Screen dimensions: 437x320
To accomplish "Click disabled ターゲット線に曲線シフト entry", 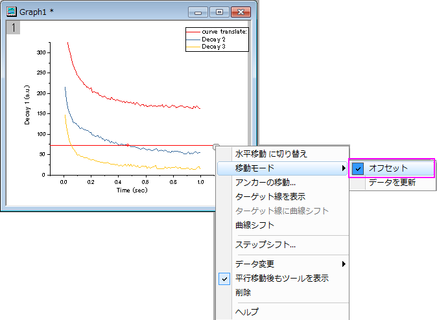I will (x=282, y=211).
